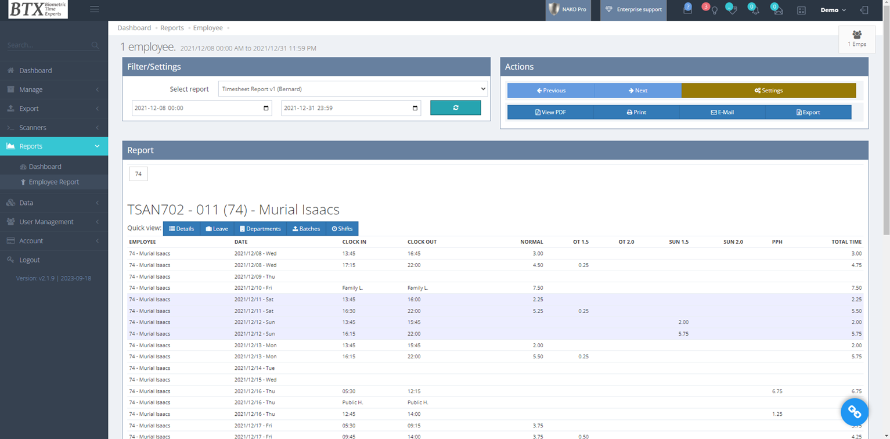Open calendar picker for the start date

coord(266,109)
